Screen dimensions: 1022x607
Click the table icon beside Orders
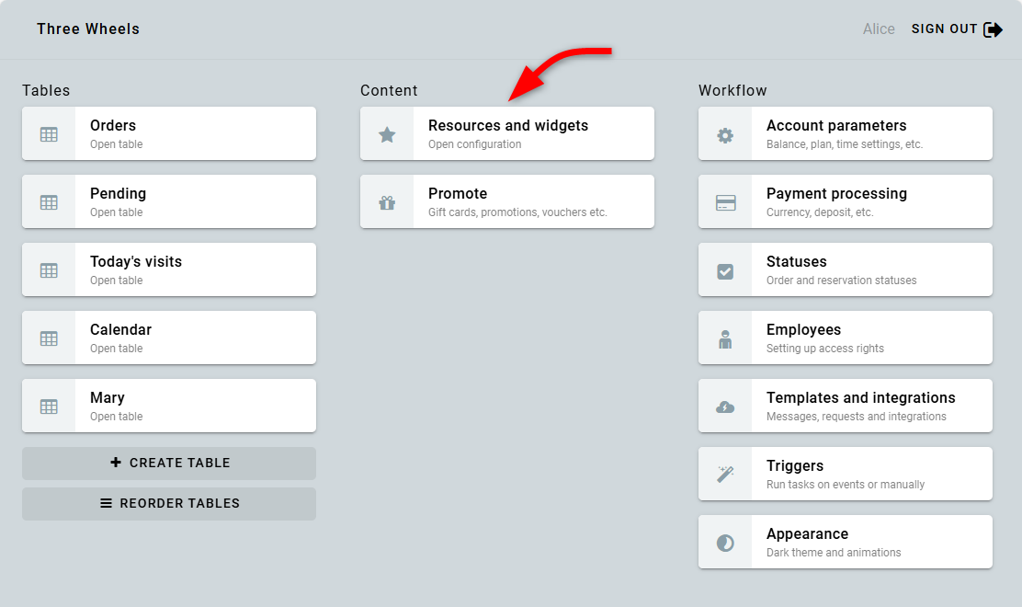(49, 134)
